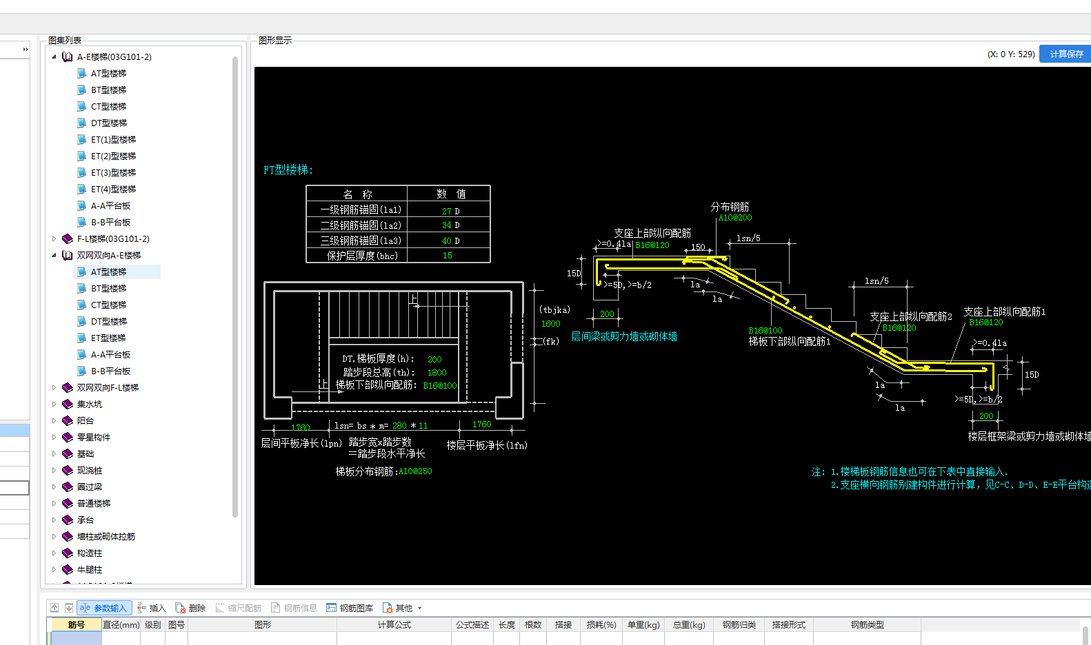Activate 参数输入 parameter input button
This screenshot has height=645, width=1091.
[104, 608]
